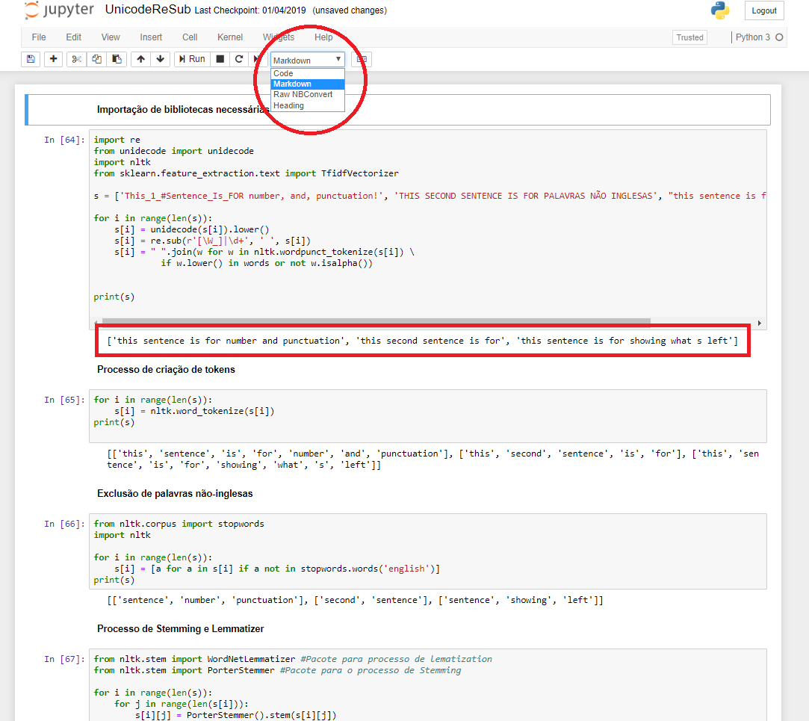Open the Kernel menu
809x721 pixels.
(x=230, y=37)
